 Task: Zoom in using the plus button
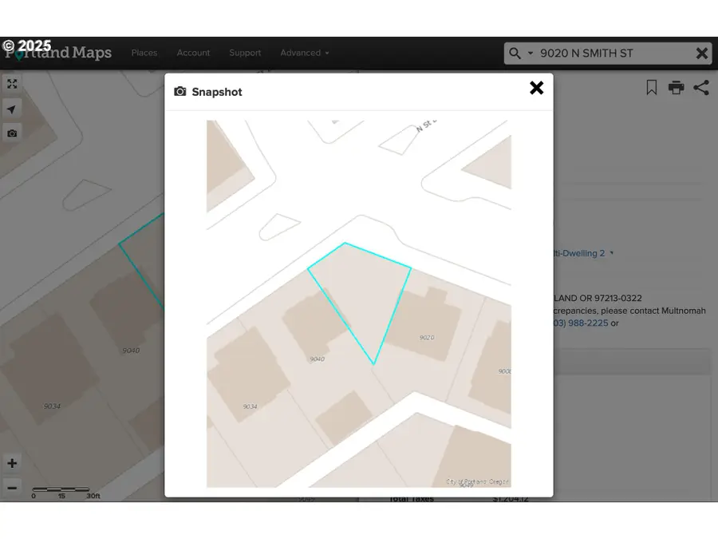point(12,463)
